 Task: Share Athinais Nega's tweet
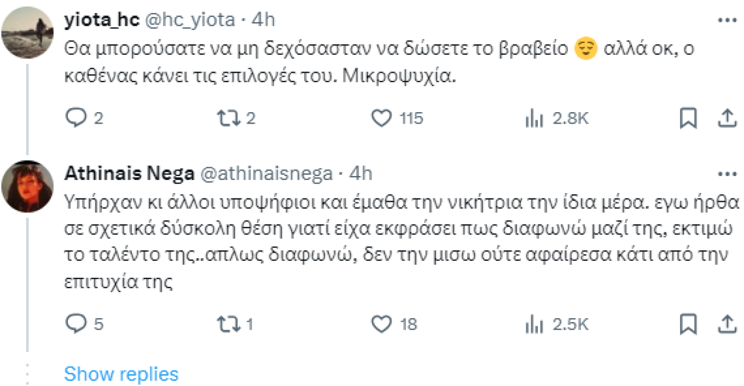pos(726,324)
